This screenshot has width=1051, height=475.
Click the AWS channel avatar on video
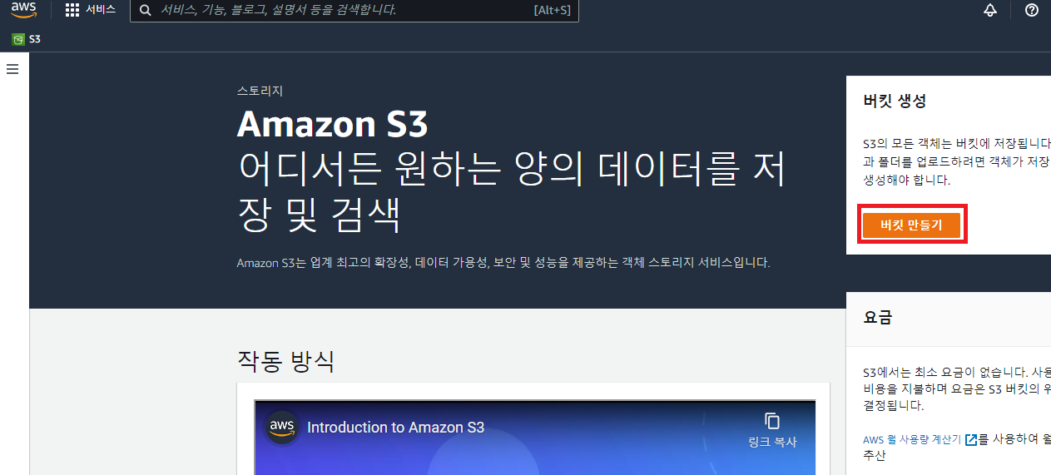pos(282,428)
